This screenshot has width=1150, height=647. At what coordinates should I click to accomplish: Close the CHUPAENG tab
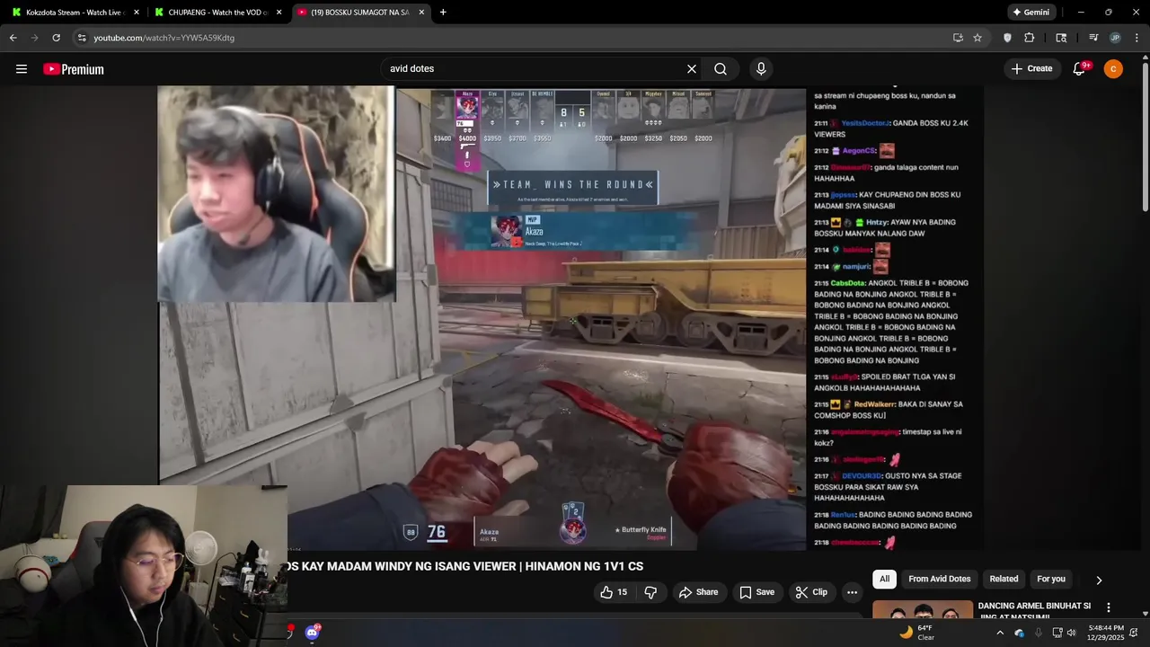pos(279,13)
